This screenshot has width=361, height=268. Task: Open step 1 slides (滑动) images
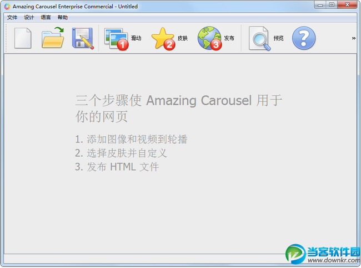[123, 38]
